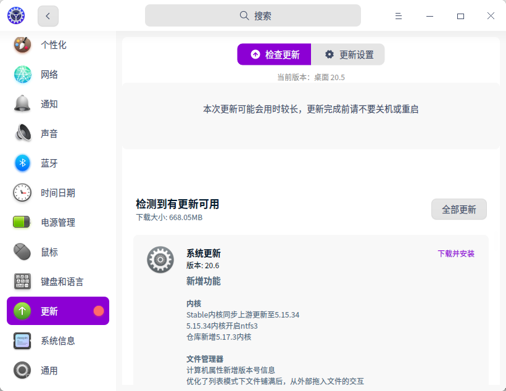Click the Stable内核同步上游更新至5.15.34 line
The image size is (506, 391).
243,315
